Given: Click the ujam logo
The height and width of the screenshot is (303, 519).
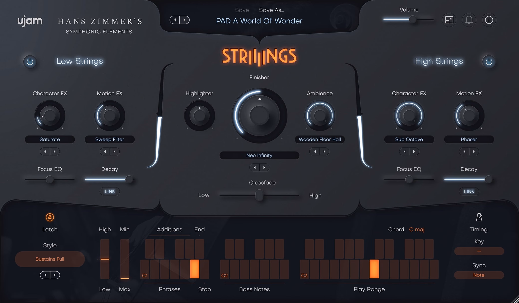Looking at the screenshot, I should point(30,21).
